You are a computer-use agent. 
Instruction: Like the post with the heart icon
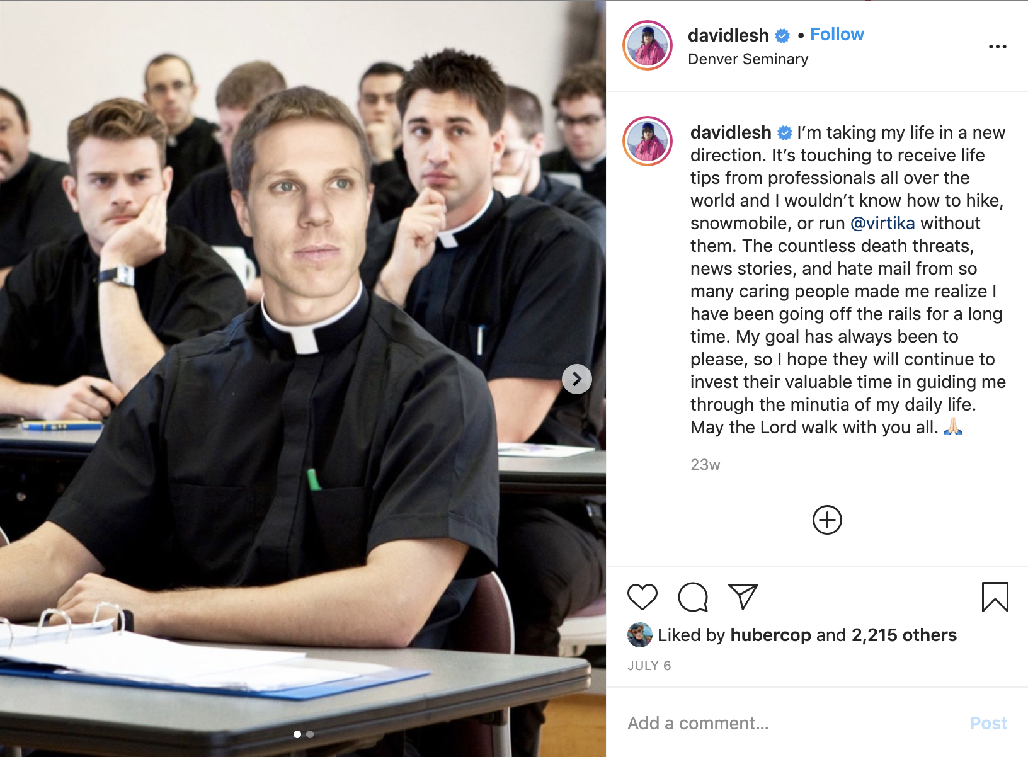coord(642,596)
